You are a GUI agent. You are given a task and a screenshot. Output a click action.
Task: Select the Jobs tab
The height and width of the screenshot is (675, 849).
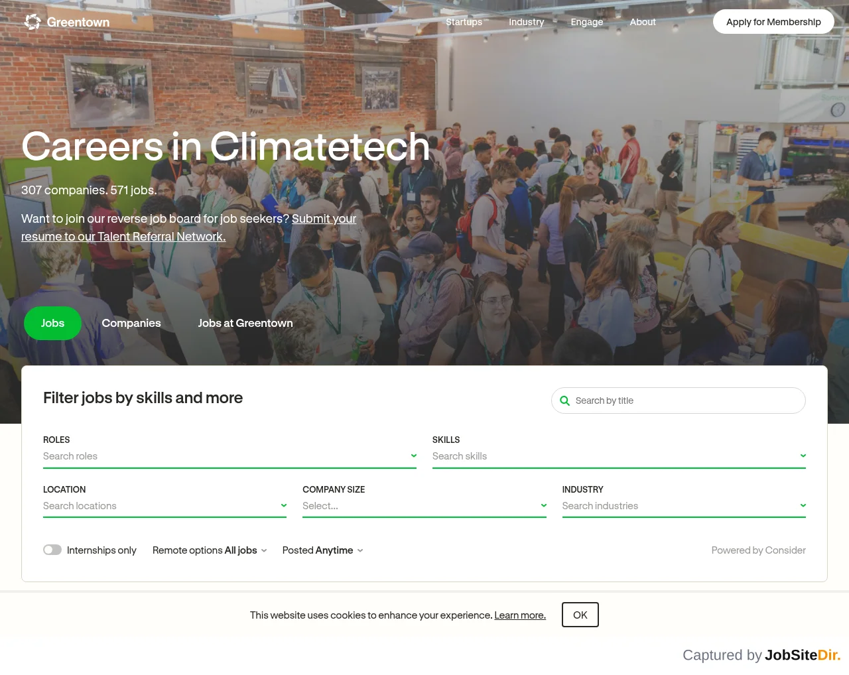point(52,323)
